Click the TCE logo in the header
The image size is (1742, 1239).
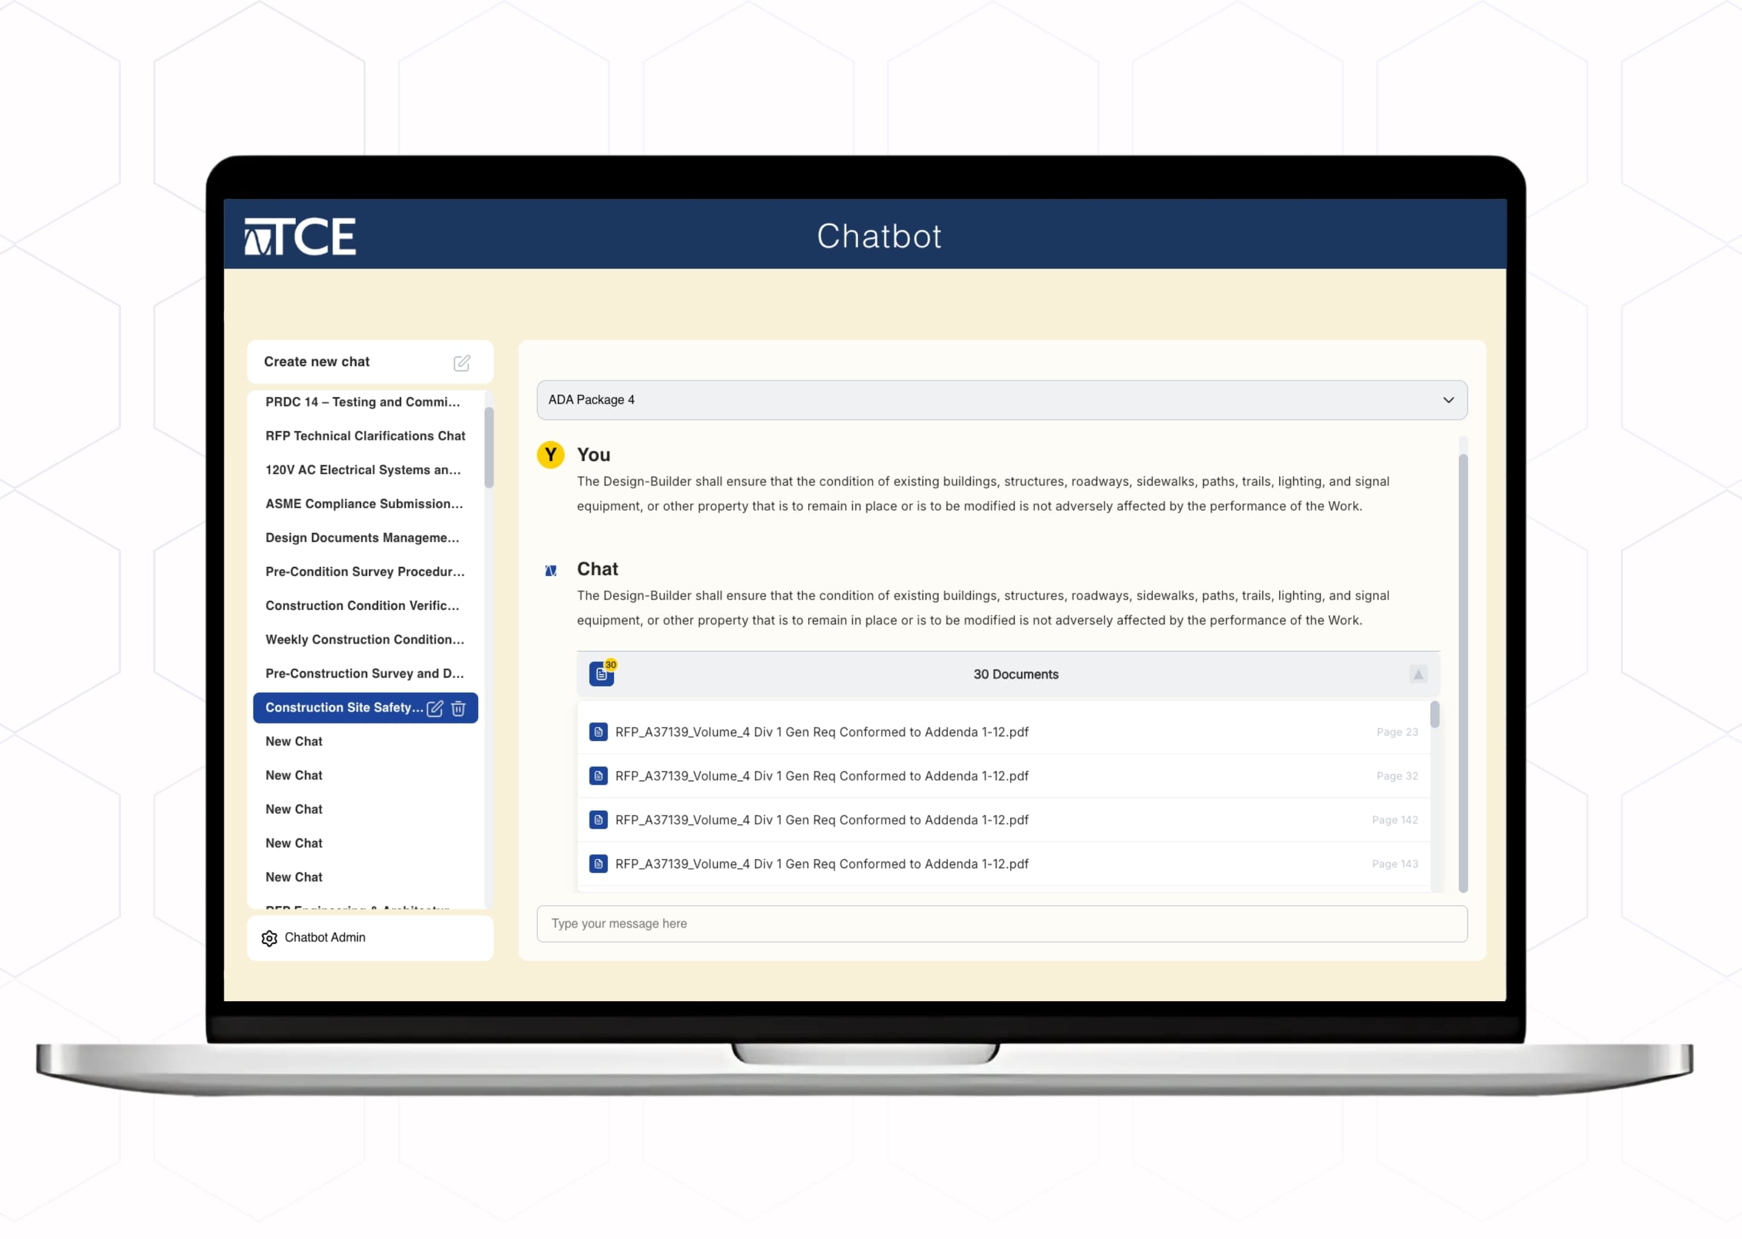300,237
